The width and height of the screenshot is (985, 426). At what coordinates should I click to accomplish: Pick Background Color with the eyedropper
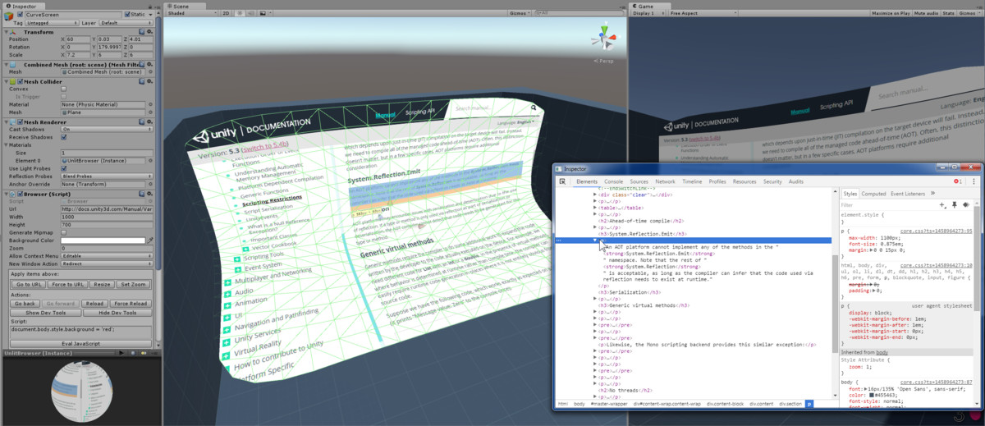point(150,240)
